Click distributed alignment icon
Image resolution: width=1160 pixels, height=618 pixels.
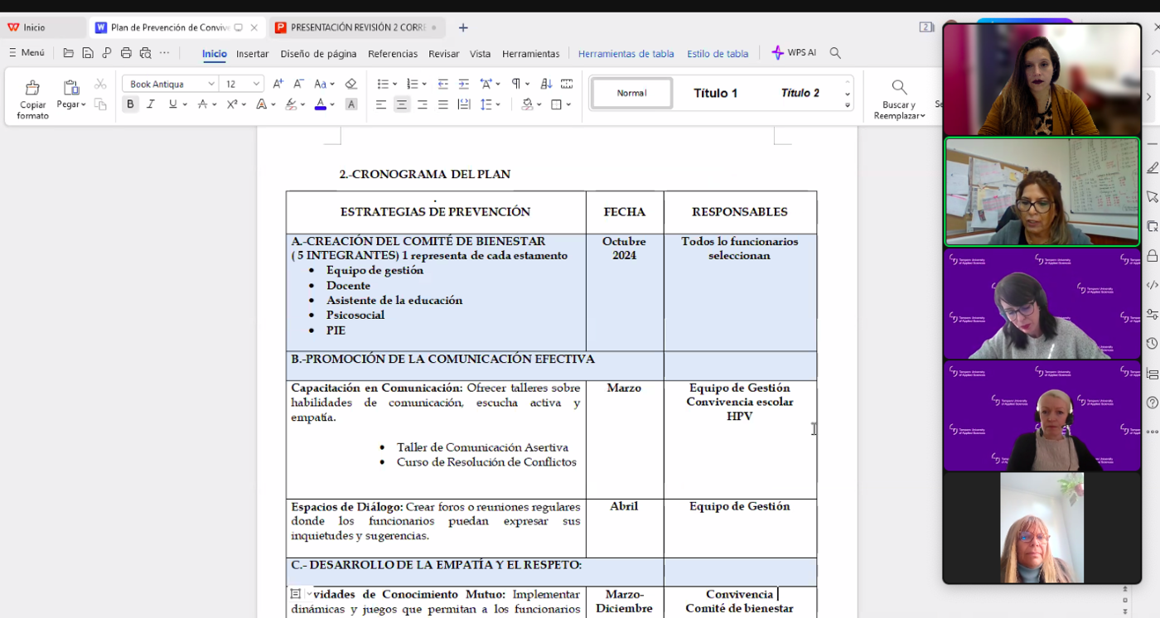pyautogui.click(x=463, y=104)
